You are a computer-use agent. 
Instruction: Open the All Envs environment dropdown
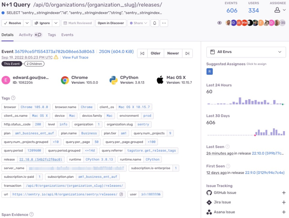pyautogui.click(x=246, y=52)
